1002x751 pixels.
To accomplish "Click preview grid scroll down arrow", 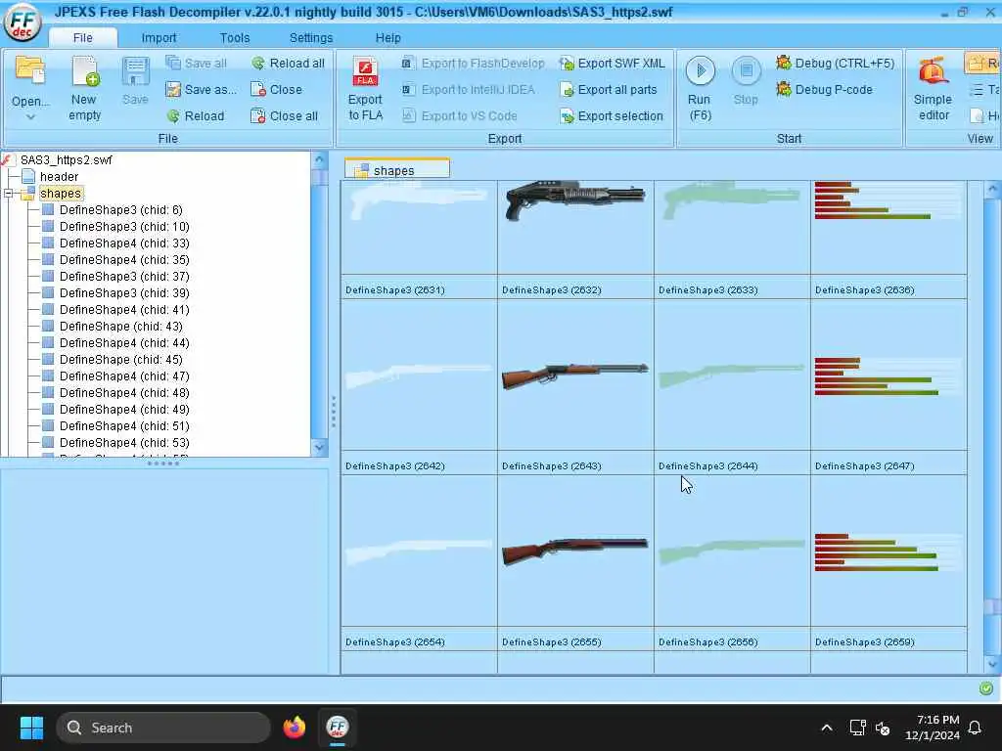I will click(x=992, y=664).
